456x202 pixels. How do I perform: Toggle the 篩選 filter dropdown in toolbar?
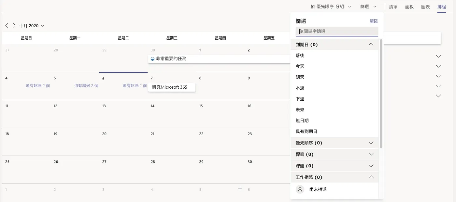368,6
